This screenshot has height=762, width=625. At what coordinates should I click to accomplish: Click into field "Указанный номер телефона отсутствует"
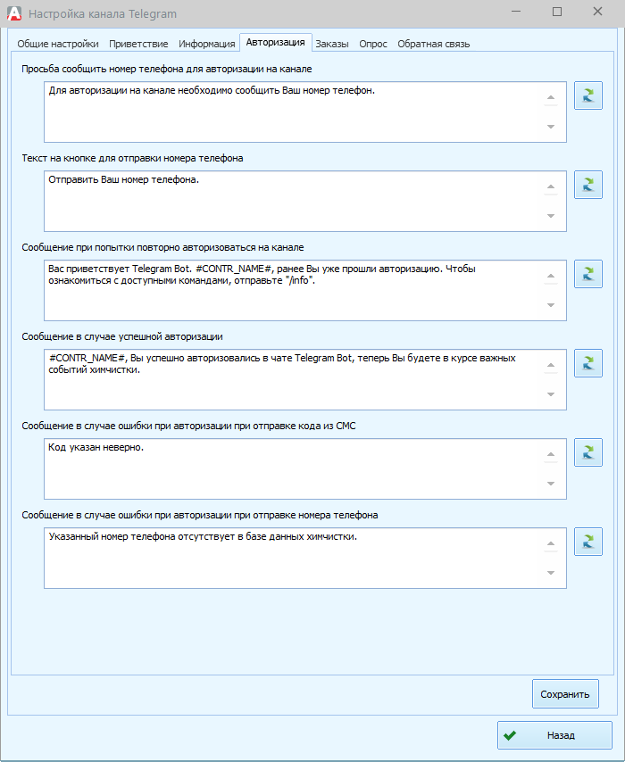(x=305, y=559)
